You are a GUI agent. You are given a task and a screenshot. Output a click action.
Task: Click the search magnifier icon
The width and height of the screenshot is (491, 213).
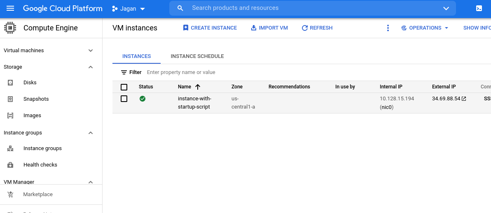click(x=180, y=8)
